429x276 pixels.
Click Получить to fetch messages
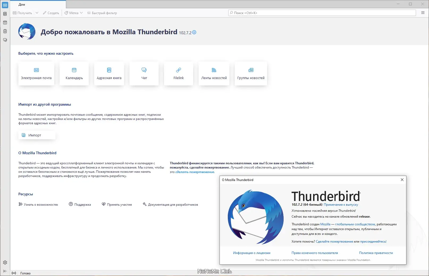(23, 13)
